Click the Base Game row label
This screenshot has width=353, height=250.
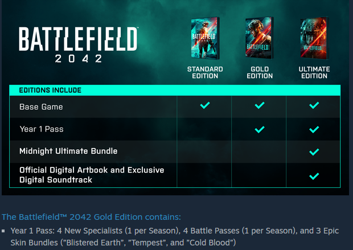(41, 106)
